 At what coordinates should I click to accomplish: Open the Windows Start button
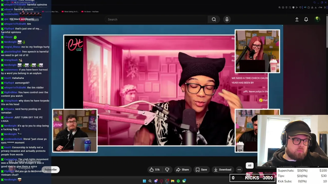144,181
